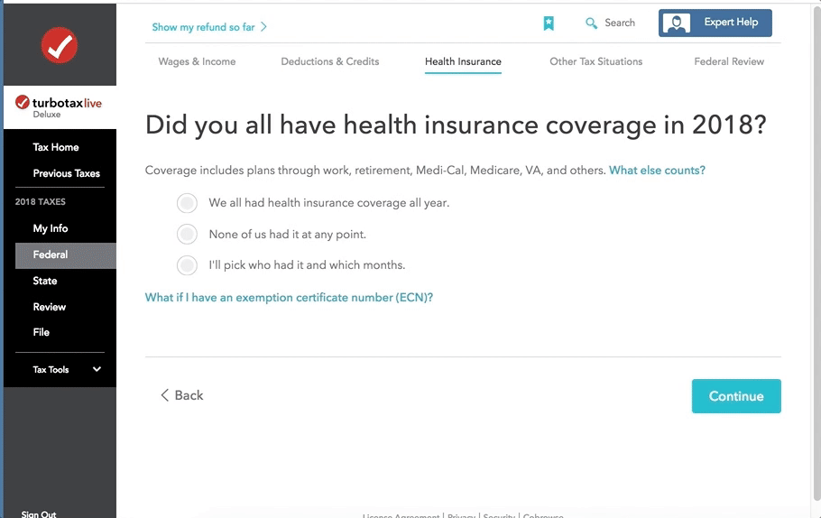
Task: Choose 'I'll pick who had it' option
Action: (187, 265)
